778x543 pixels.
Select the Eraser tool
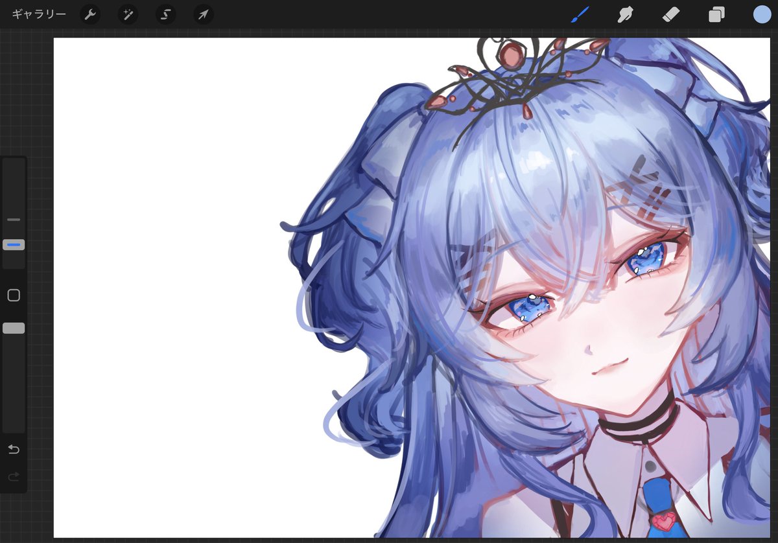[x=671, y=14]
